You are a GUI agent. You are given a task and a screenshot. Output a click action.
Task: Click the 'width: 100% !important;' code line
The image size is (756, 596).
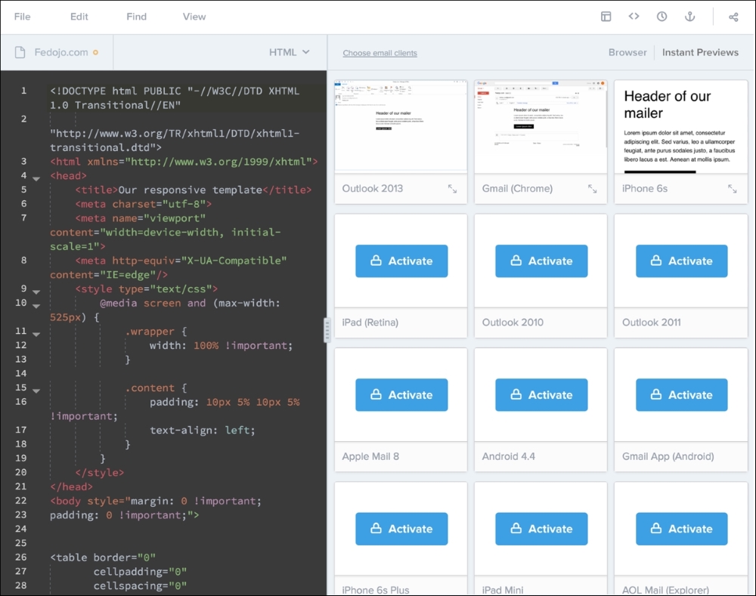(221, 345)
